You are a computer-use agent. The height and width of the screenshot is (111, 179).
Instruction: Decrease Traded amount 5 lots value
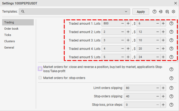click(123, 57)
